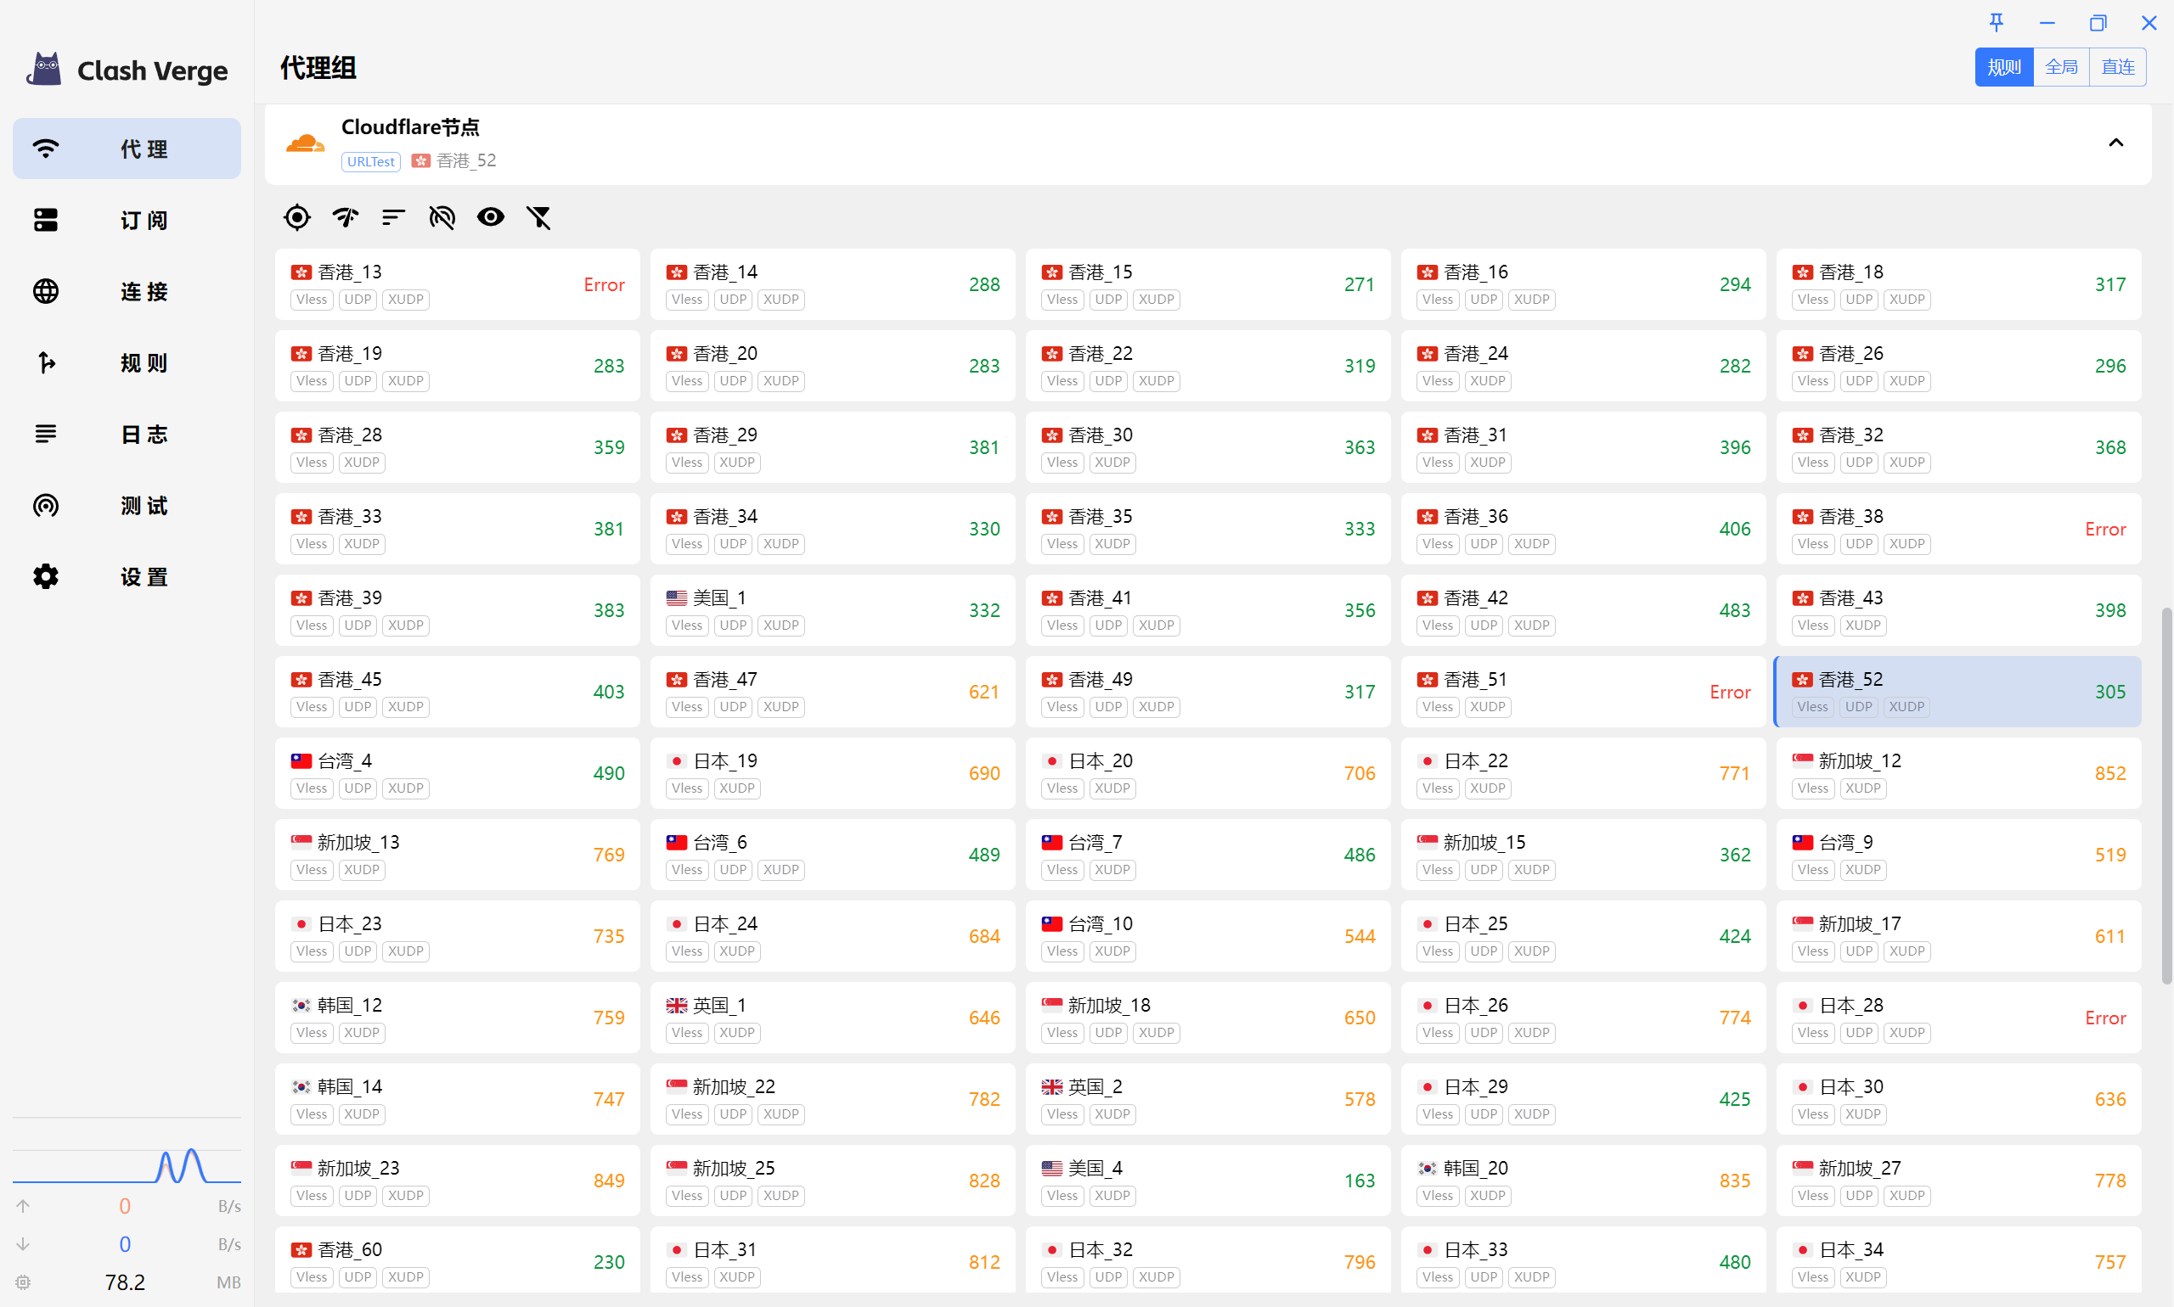Click the download speed arrow icon
The width and height of the screenshot is (2174, 1307).
tap(24, 1243)
